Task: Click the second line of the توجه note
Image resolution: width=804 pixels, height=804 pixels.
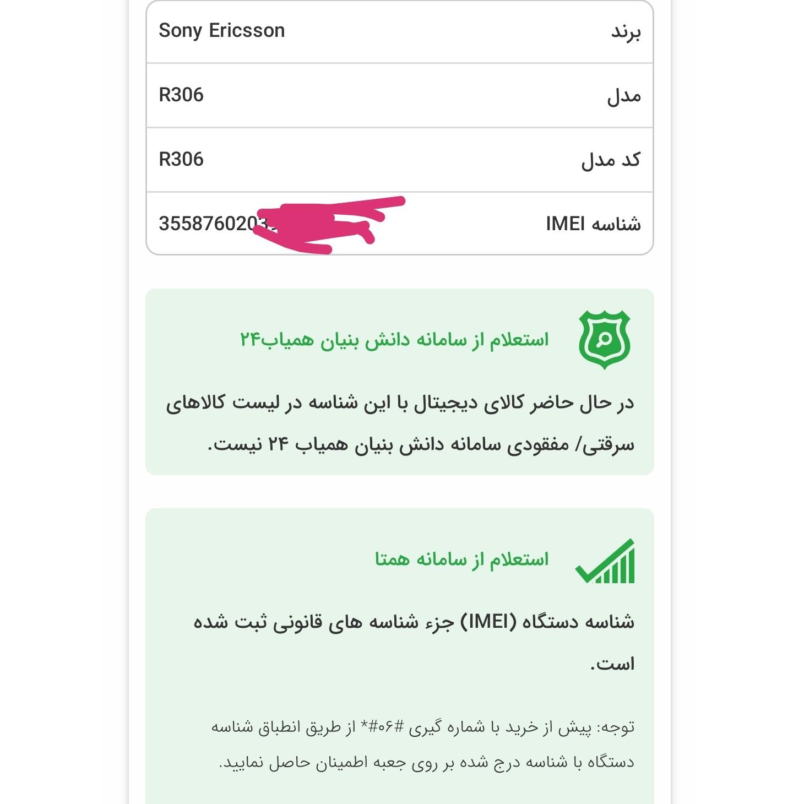Action: (427, 763)
